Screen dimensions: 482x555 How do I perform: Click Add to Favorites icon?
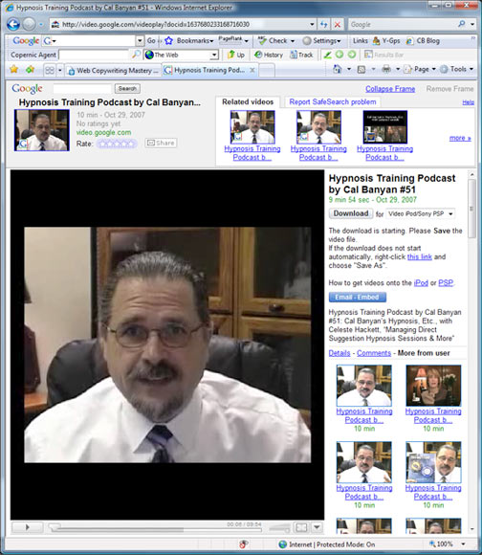click(x=30, y=69)
